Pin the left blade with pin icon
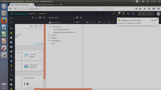The width and height of the screenshot is (161, 90). 33,18
